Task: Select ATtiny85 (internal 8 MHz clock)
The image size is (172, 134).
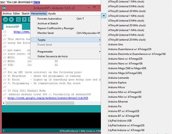Action: (126, 6)
